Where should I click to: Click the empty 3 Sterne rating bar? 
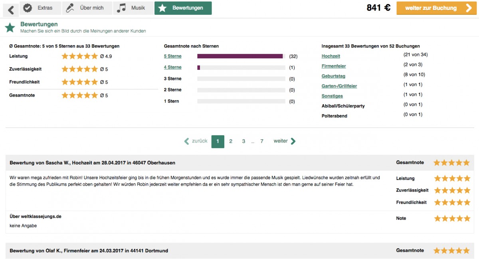241,79
